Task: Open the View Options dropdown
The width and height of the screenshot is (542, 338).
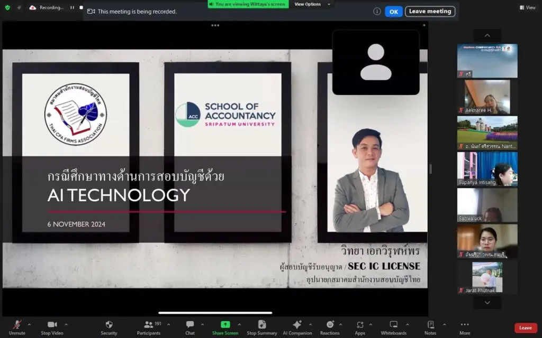Action: (x=312, y=4)
